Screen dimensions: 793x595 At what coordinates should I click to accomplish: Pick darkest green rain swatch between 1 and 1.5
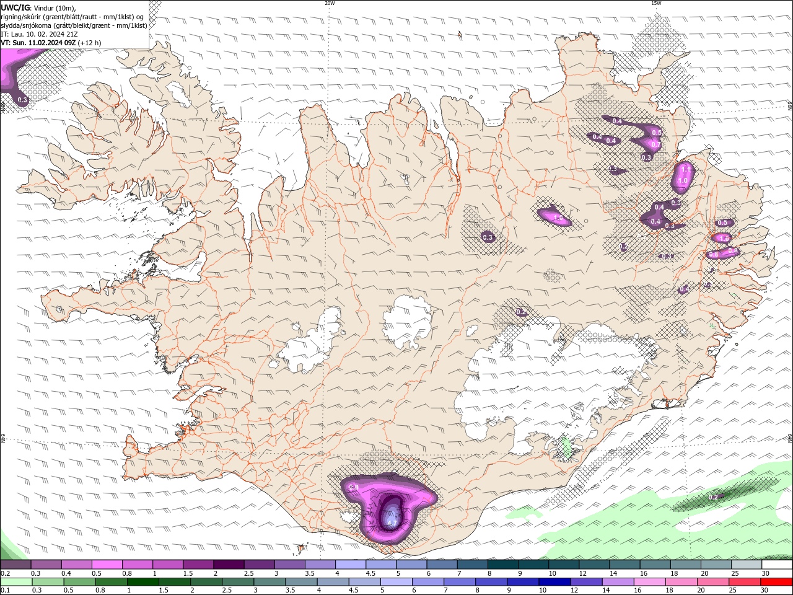click(142, 582)
